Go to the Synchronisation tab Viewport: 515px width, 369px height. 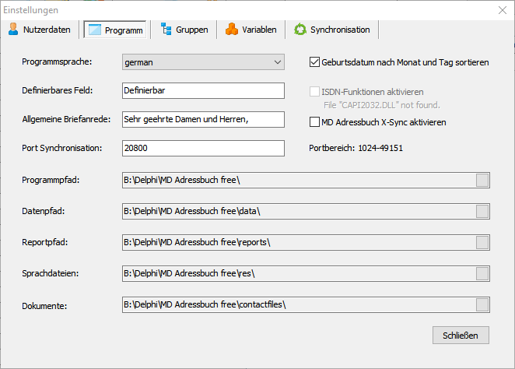(x=331, y=30)
